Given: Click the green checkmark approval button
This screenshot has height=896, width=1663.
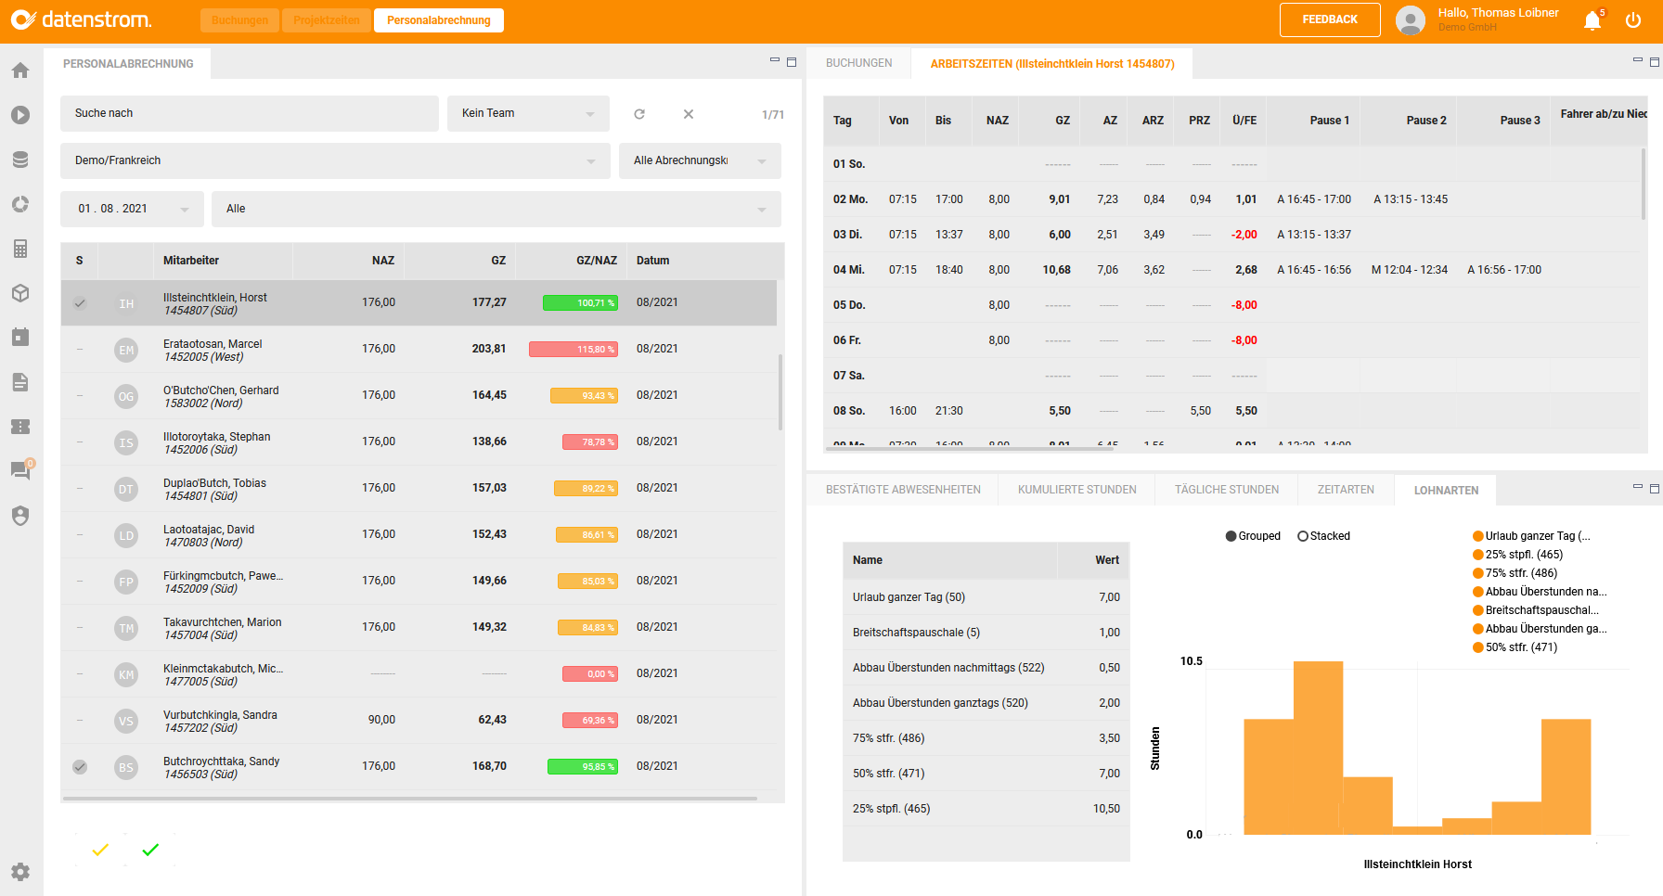Looking at the screenshot, I should (150, 849).
